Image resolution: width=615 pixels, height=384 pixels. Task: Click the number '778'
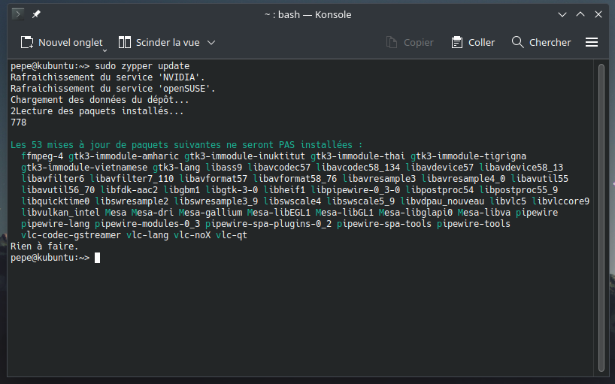(x=19, y=122)
